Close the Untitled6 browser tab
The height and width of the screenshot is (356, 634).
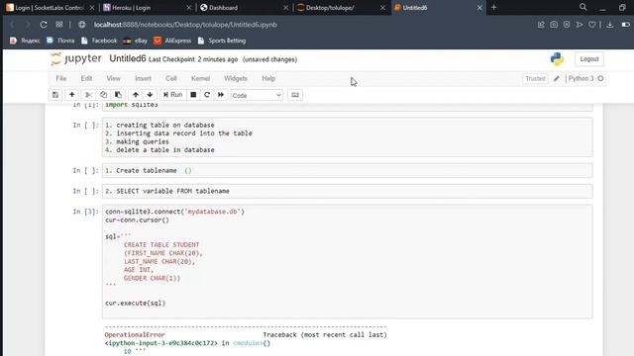point(479,8)
